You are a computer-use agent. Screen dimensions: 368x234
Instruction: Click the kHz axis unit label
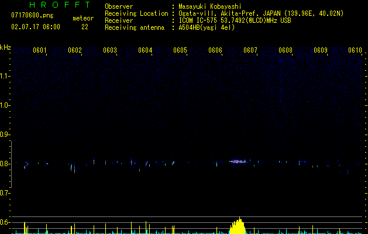[5, 47]
